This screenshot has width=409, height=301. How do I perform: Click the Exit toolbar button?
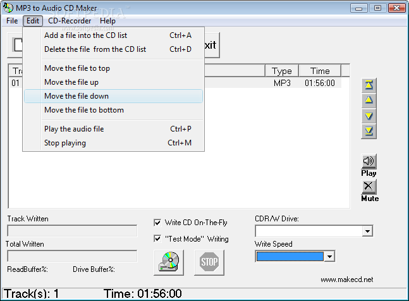[x=212, y=45]
